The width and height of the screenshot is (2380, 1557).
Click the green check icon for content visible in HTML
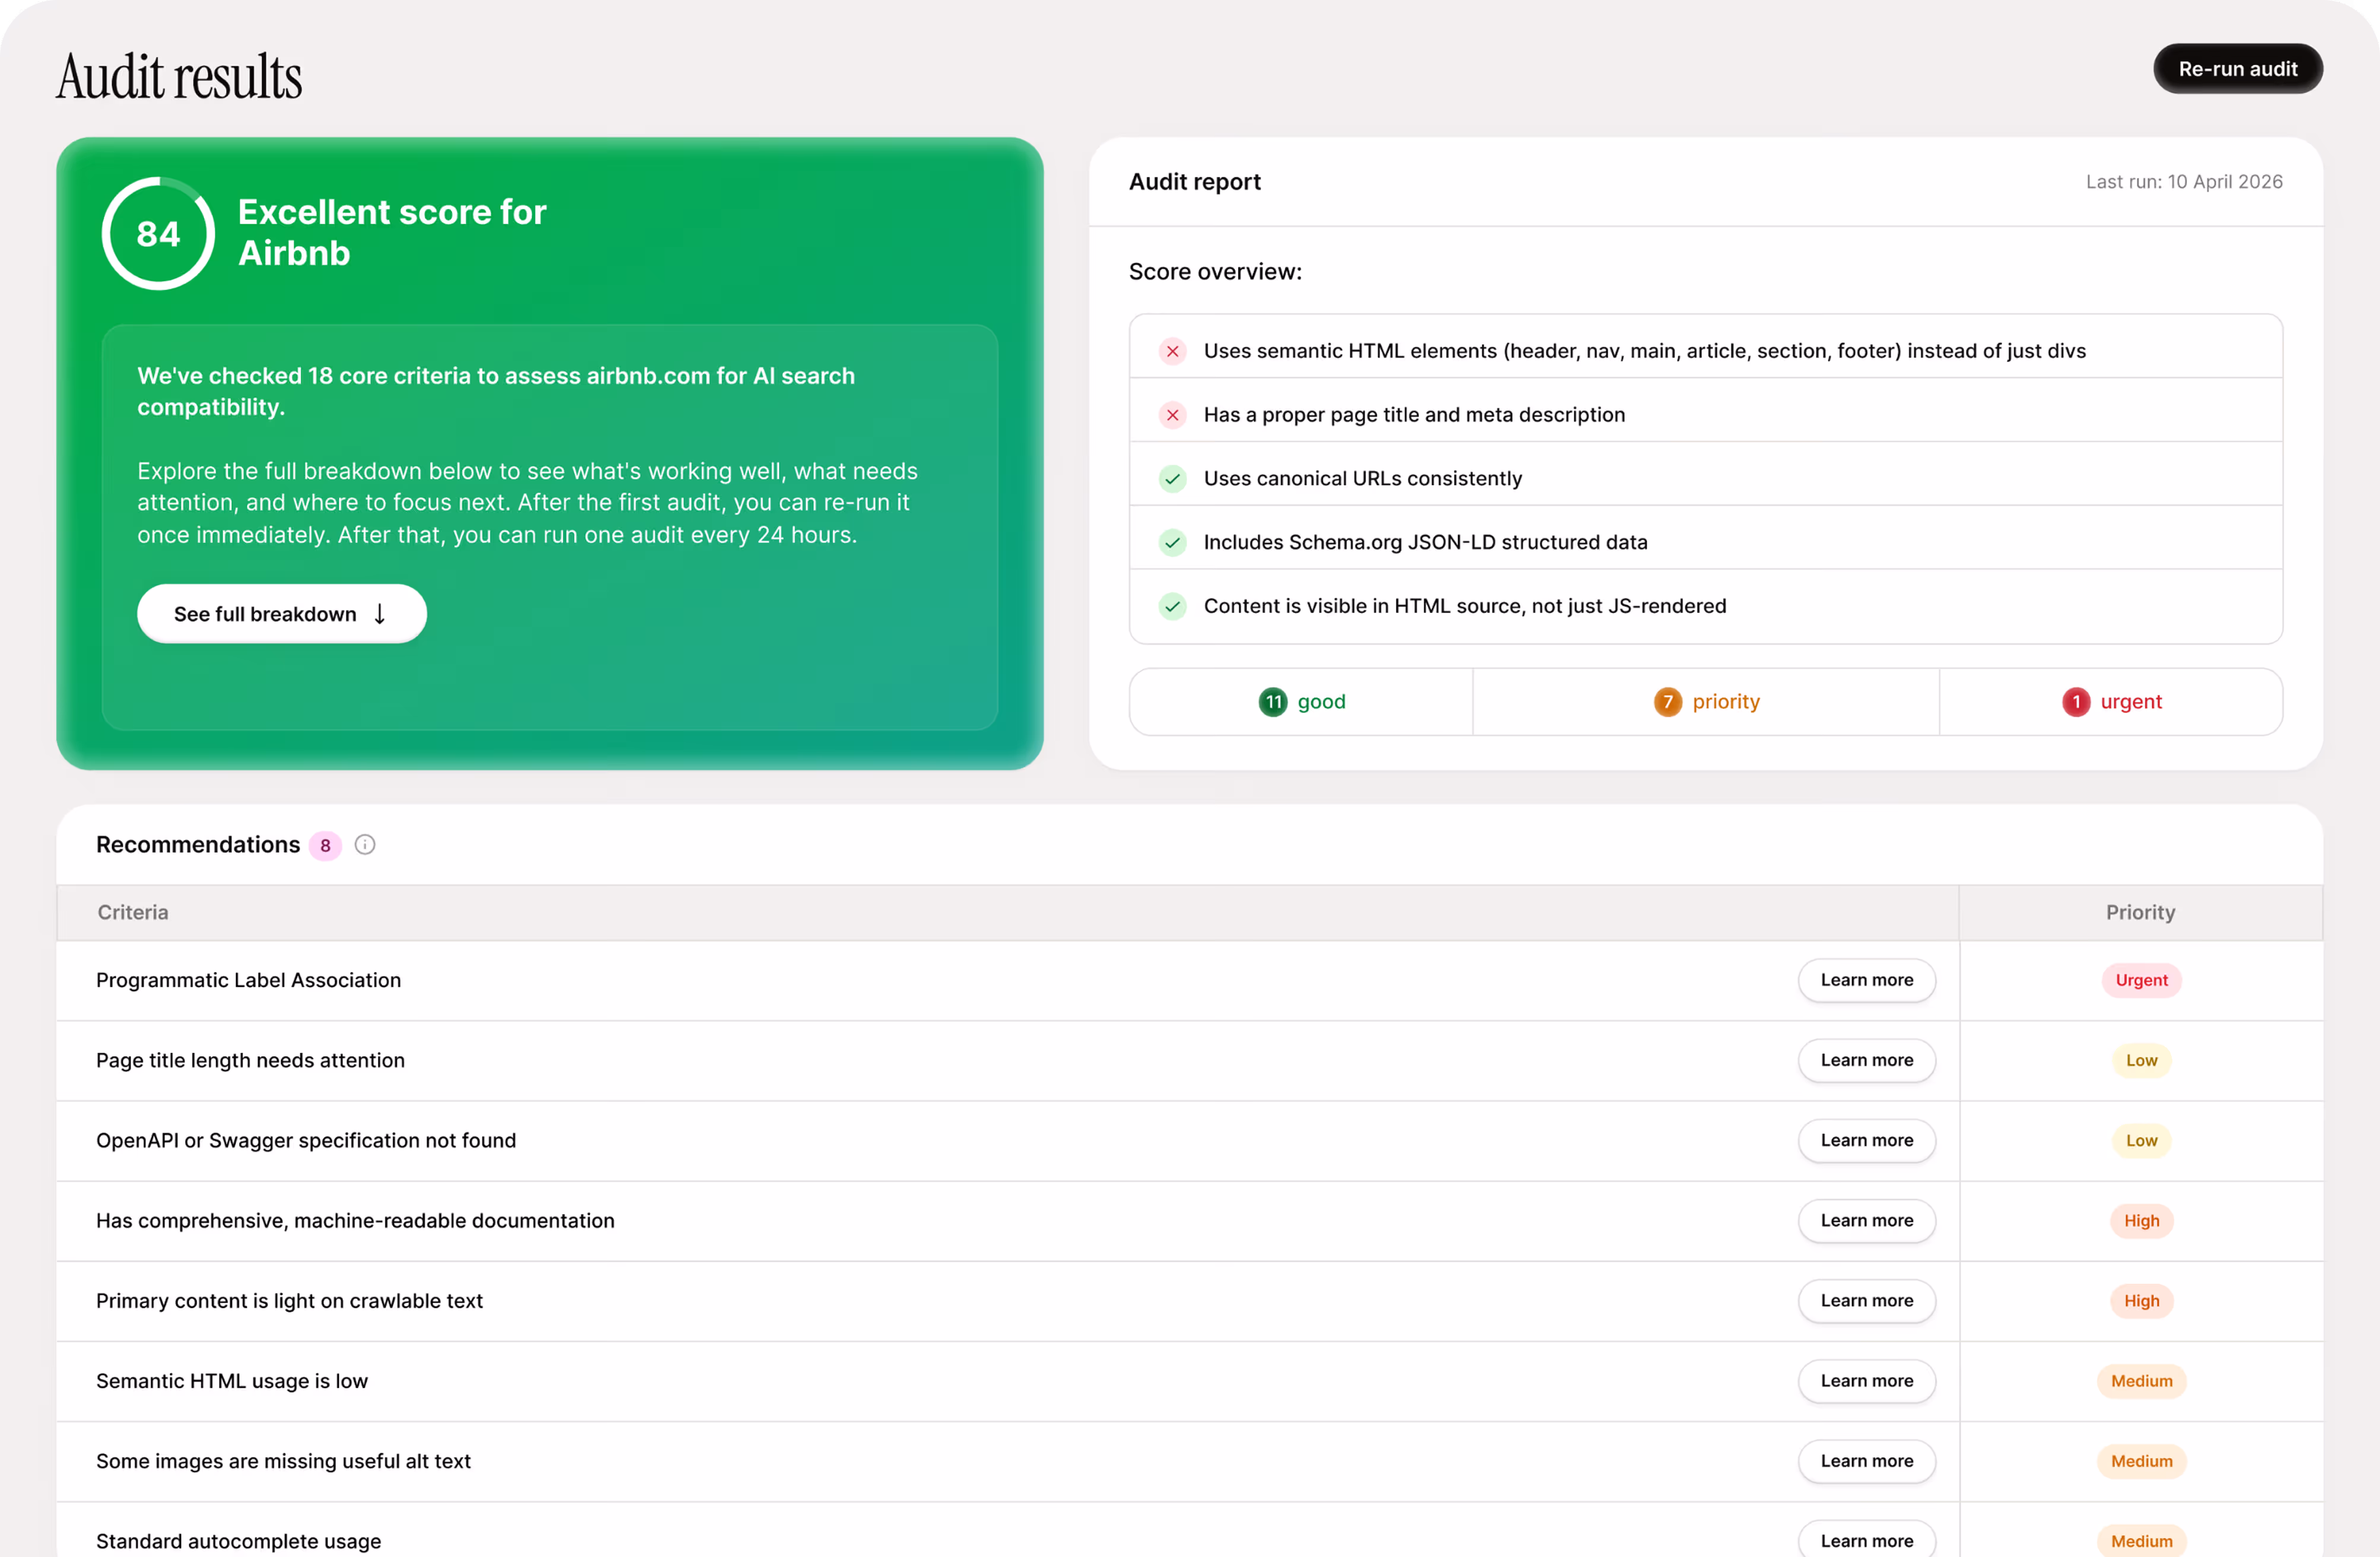coord(1172,606)
